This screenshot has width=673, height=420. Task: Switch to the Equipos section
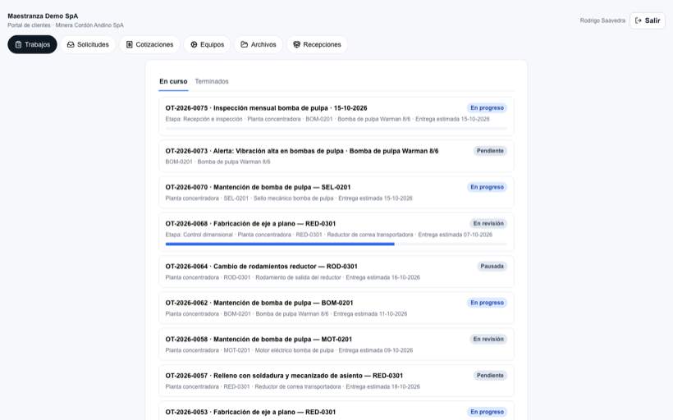[208, 44]
